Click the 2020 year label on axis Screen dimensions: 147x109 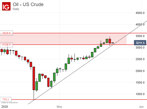[5, 107]
